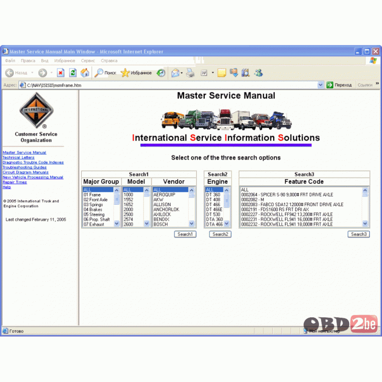Open Diagnostic Trouble Code Indexes link
Screen dimensions: 382x382
point(33,162)
